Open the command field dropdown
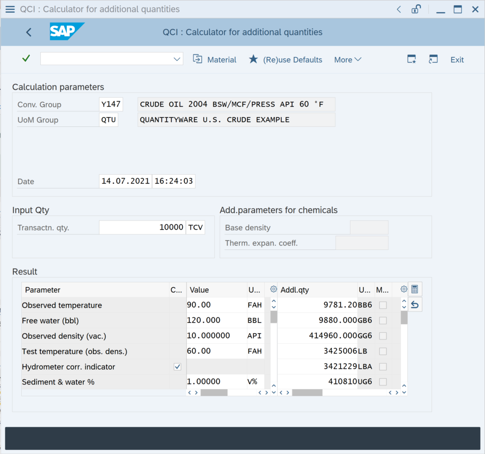The width and height of the screenshot is (485, 454). pyautogui.click(x=177, y=59)
